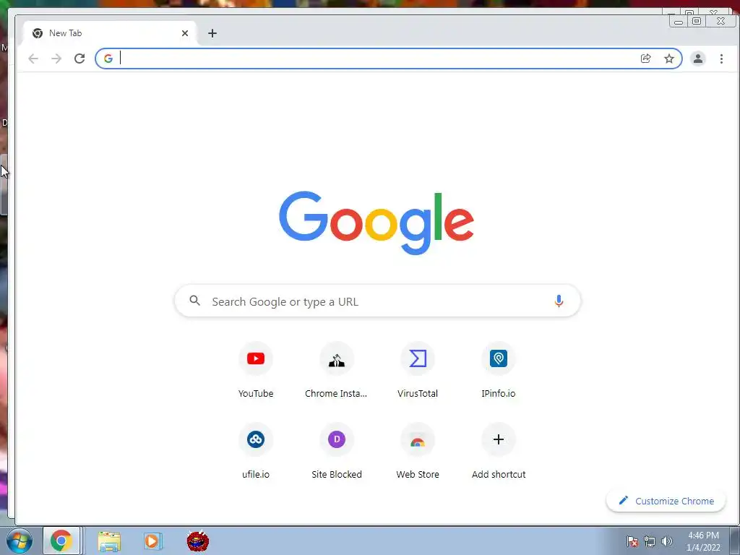Open the YouTube shortcut
The image size is (740, 555).
[x=256, y=370]
